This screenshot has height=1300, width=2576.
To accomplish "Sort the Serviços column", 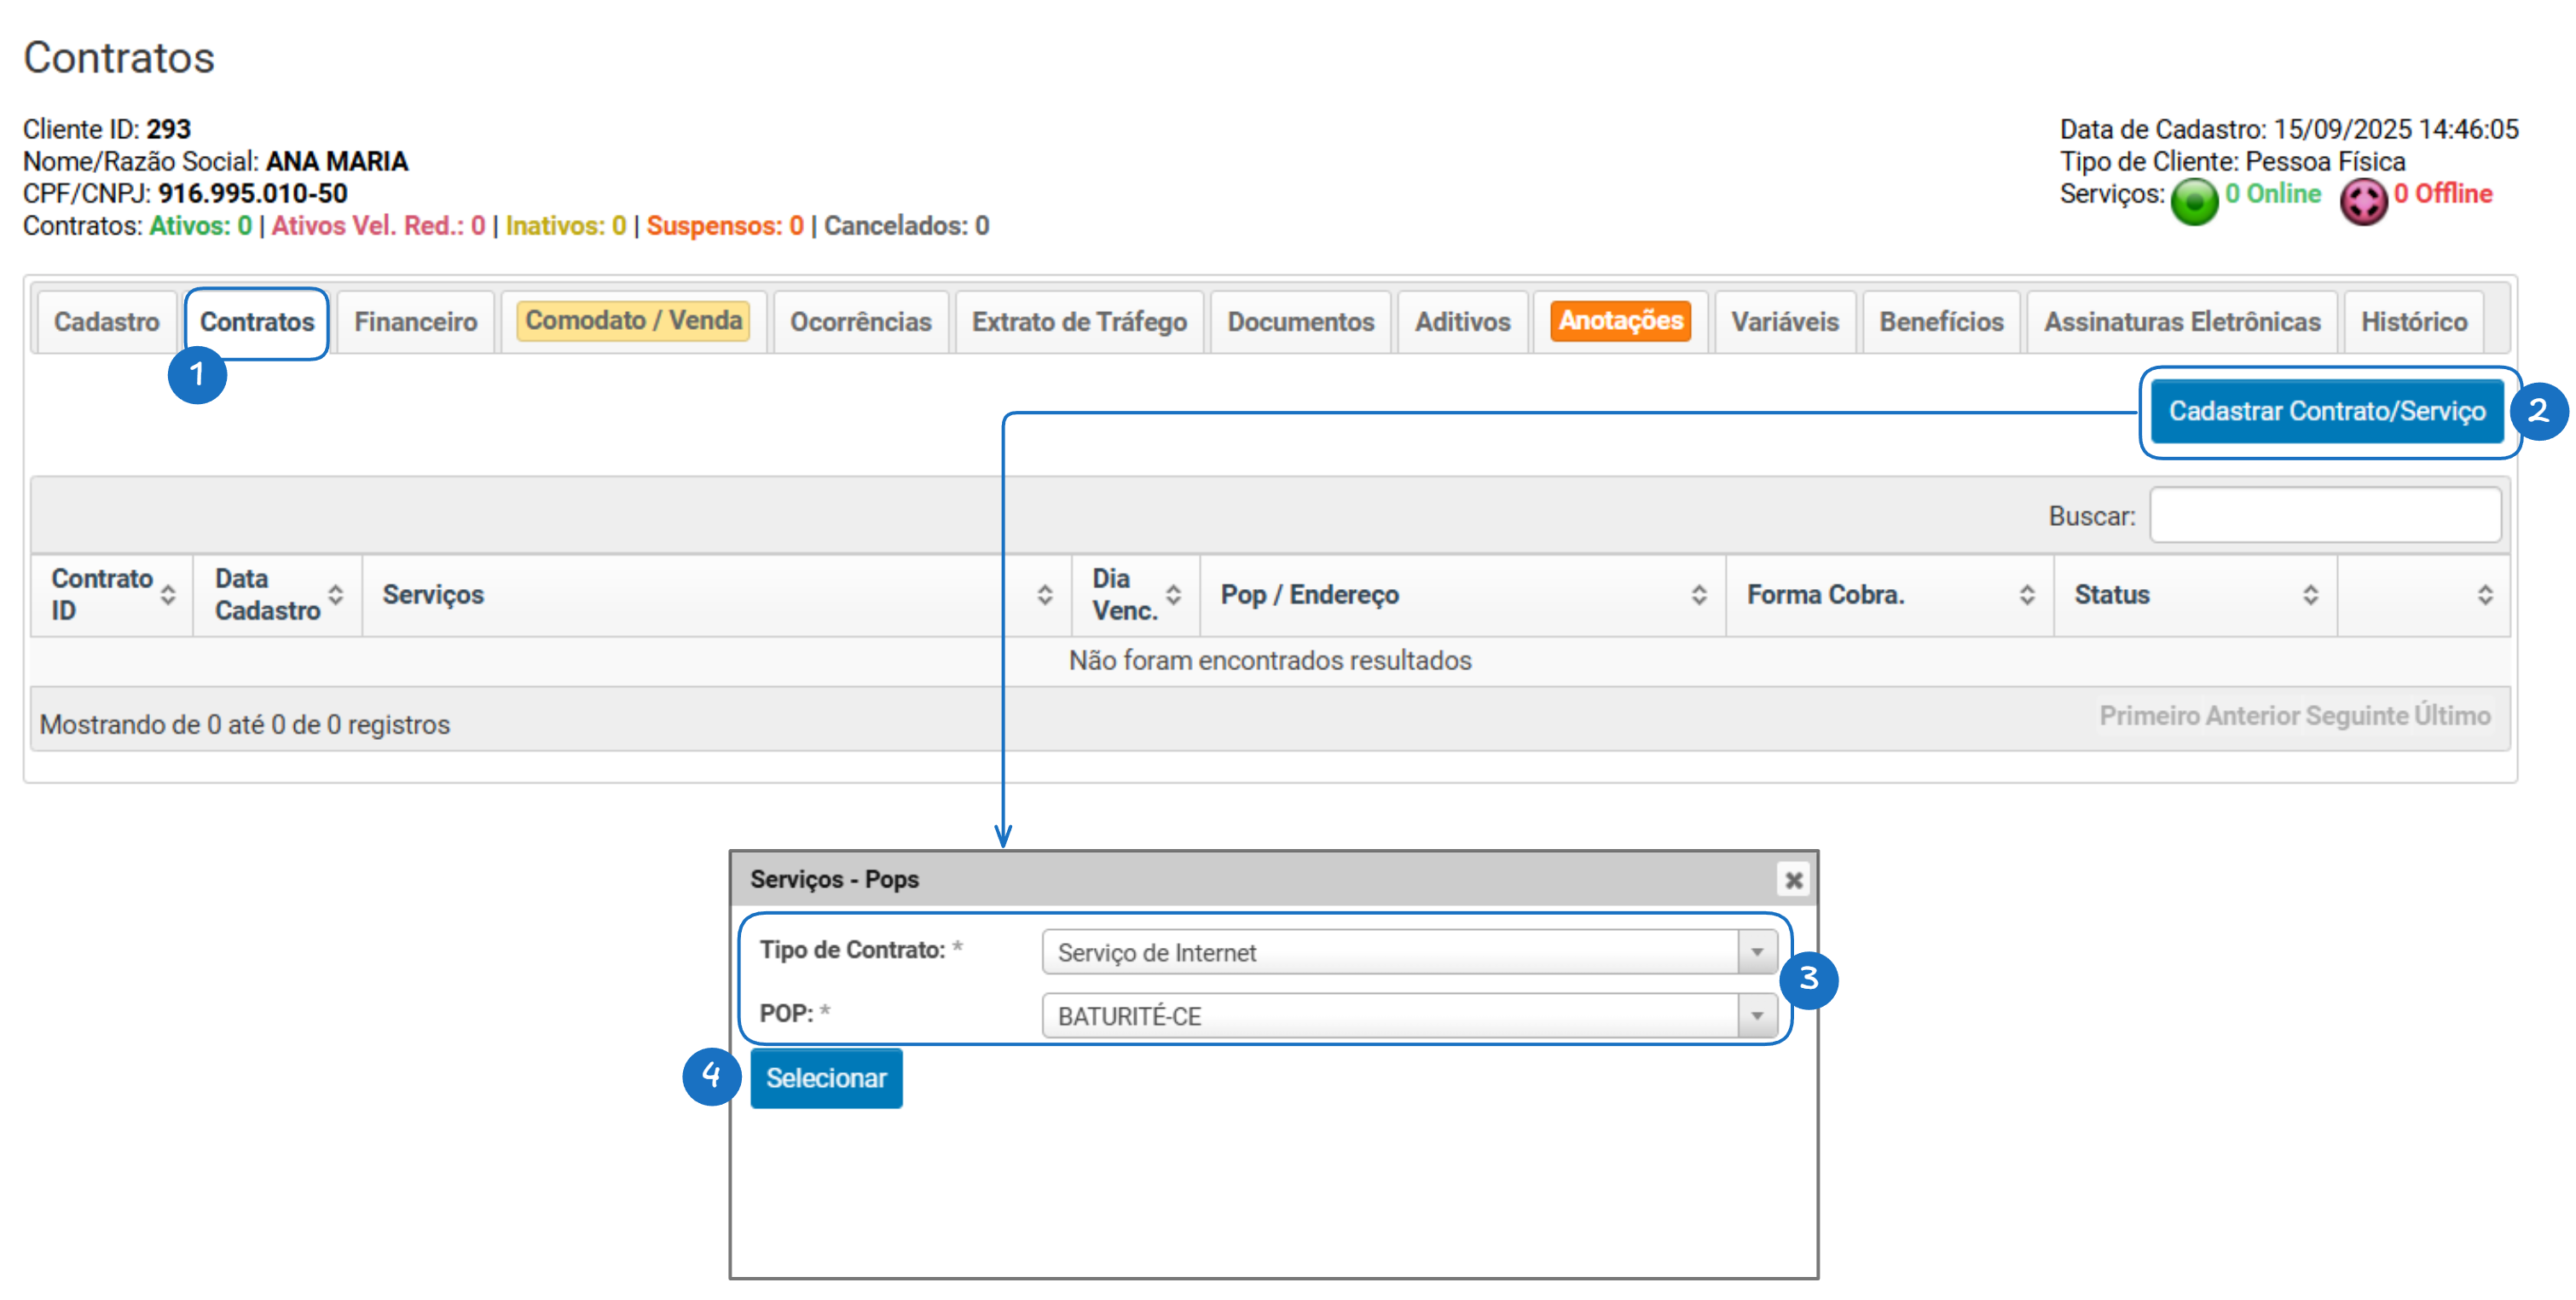I will (x=1044, y=595).
